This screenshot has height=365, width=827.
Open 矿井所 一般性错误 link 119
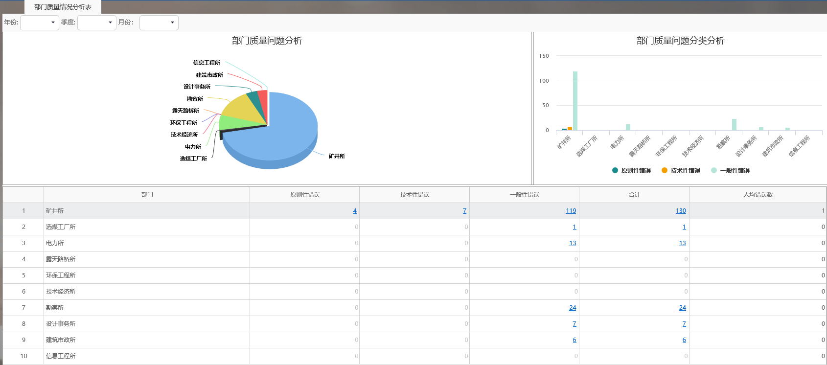pyautogui.click(x=571, y=211)
